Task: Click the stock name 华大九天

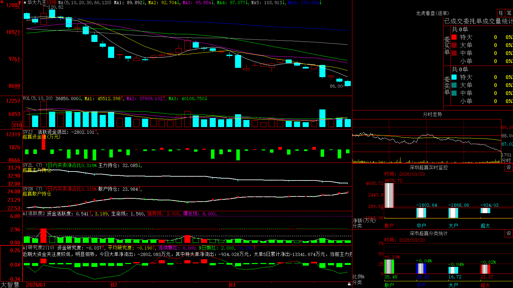Action: [x=37, y=3]
